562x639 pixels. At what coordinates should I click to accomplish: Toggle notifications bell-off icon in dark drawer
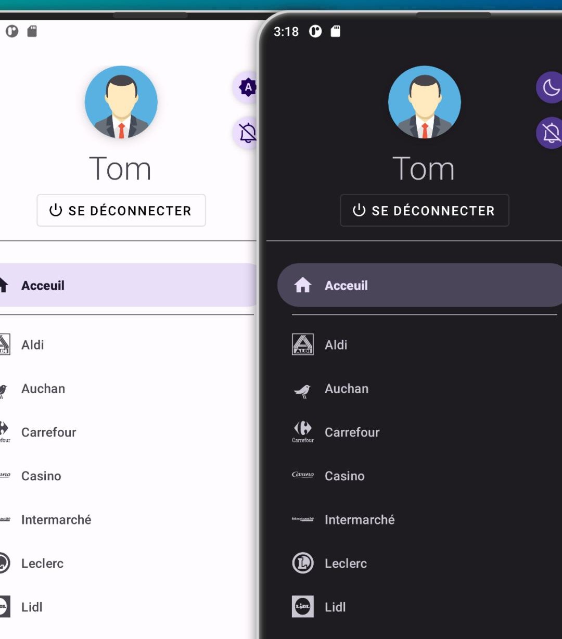coord(550,133)
